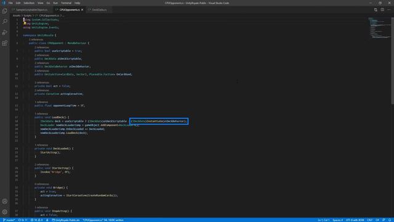Place cursor on OnCardUsed event declaration
The width and height of the screenshot is (394, 222).
[83, 74]
